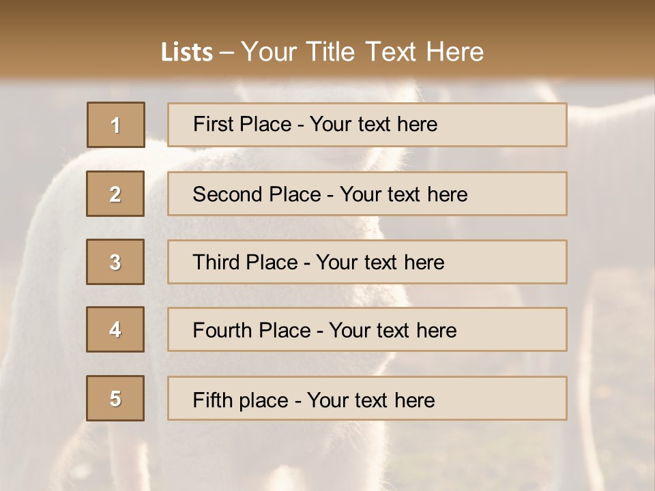Click the number 3 box
Screen dimensions: 655x491
click(115, 262)
